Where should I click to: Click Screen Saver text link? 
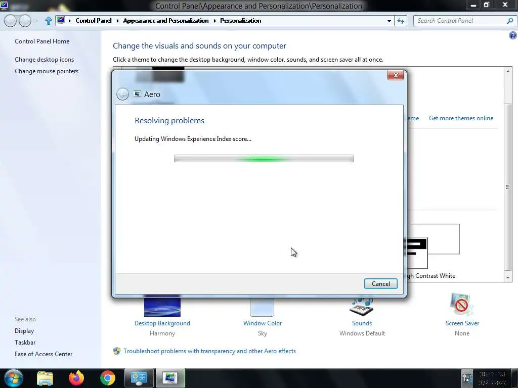(462, 323)
